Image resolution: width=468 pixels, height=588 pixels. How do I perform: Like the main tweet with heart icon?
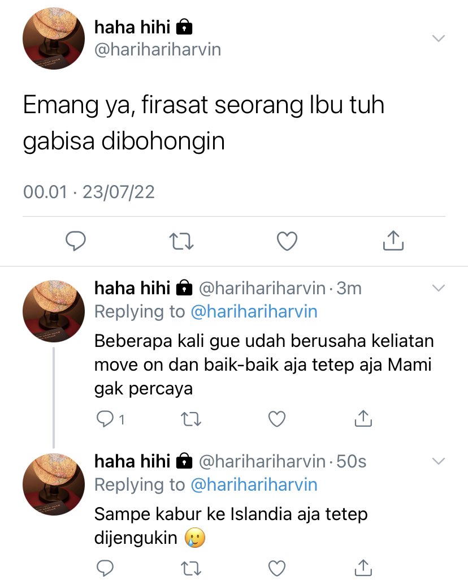(287, 241)
